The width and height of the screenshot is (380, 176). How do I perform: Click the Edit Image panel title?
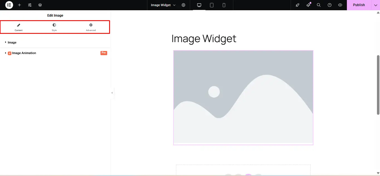[x=55, y=16]
